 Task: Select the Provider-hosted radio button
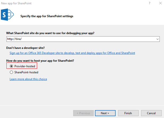point(11,66)
